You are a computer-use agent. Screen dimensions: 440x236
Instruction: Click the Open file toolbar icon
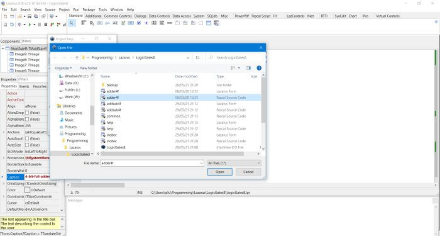coord(19,16)
